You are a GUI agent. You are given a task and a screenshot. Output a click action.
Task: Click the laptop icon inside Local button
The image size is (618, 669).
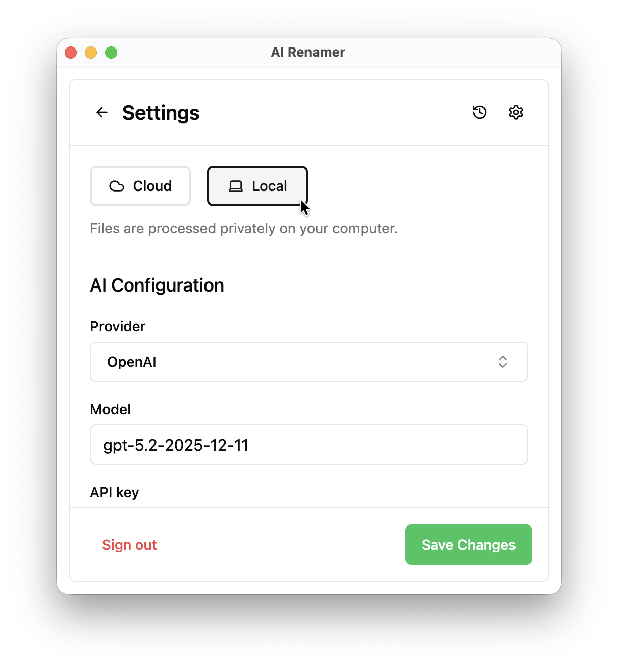[x=236, y=186]
